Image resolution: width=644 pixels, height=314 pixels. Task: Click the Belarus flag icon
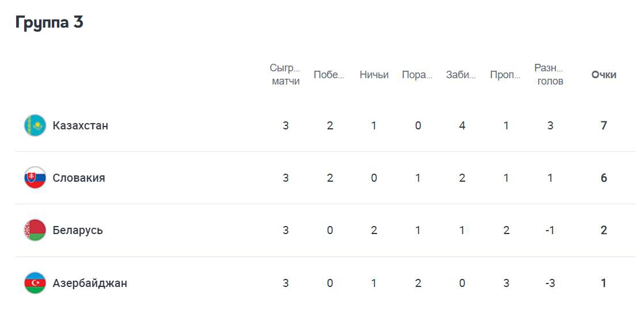[x=35, y=230]
